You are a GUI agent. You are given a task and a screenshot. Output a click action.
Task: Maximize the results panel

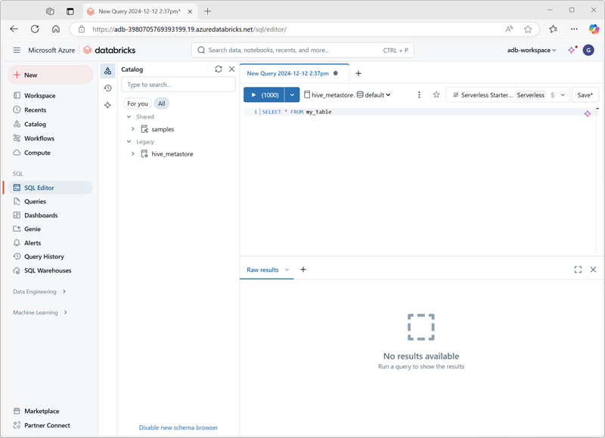[x=578, y=270]
